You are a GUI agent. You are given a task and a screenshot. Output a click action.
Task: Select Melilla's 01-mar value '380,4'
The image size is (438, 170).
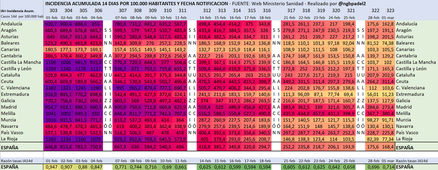click(387, 113)
